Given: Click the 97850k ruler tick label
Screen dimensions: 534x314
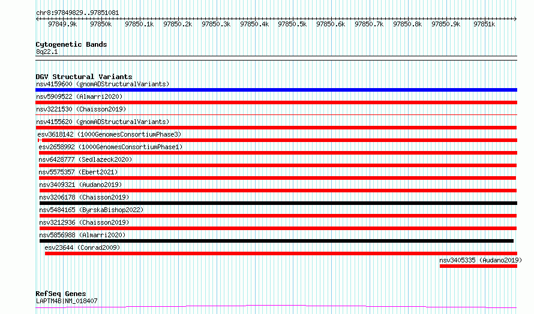Looking at the screenshot, I should [x=101, y=25].
